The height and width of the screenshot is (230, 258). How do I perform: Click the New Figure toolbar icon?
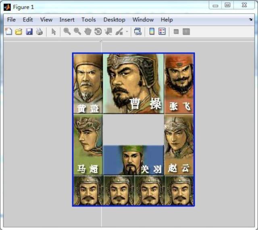pos(8,32)
